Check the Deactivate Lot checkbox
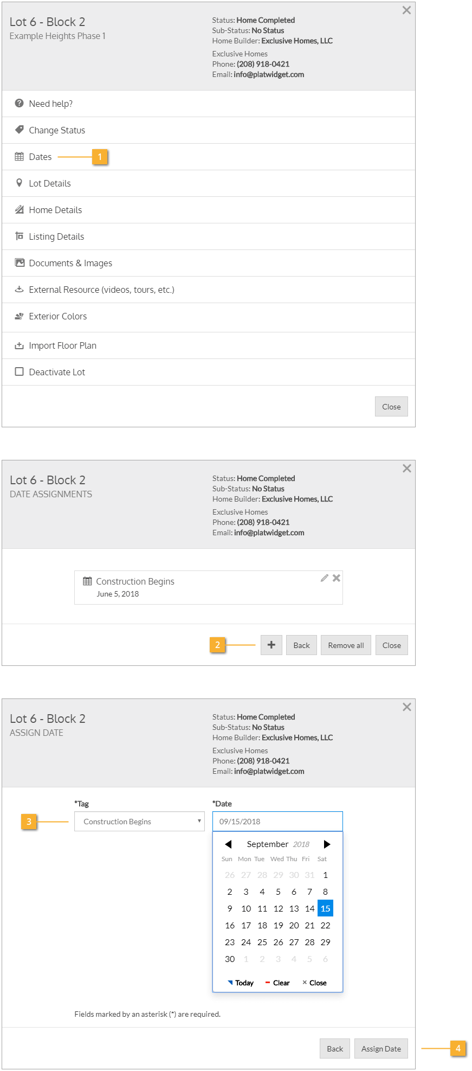 (19, 371)
